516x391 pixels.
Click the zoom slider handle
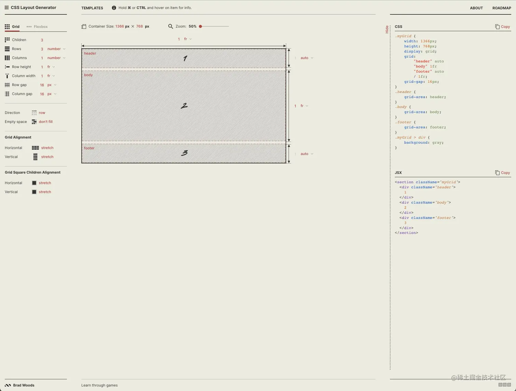tap(201, 26)
